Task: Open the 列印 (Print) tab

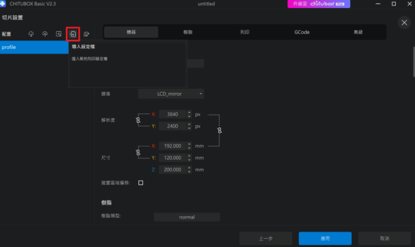Action: [x=245, y=32]
